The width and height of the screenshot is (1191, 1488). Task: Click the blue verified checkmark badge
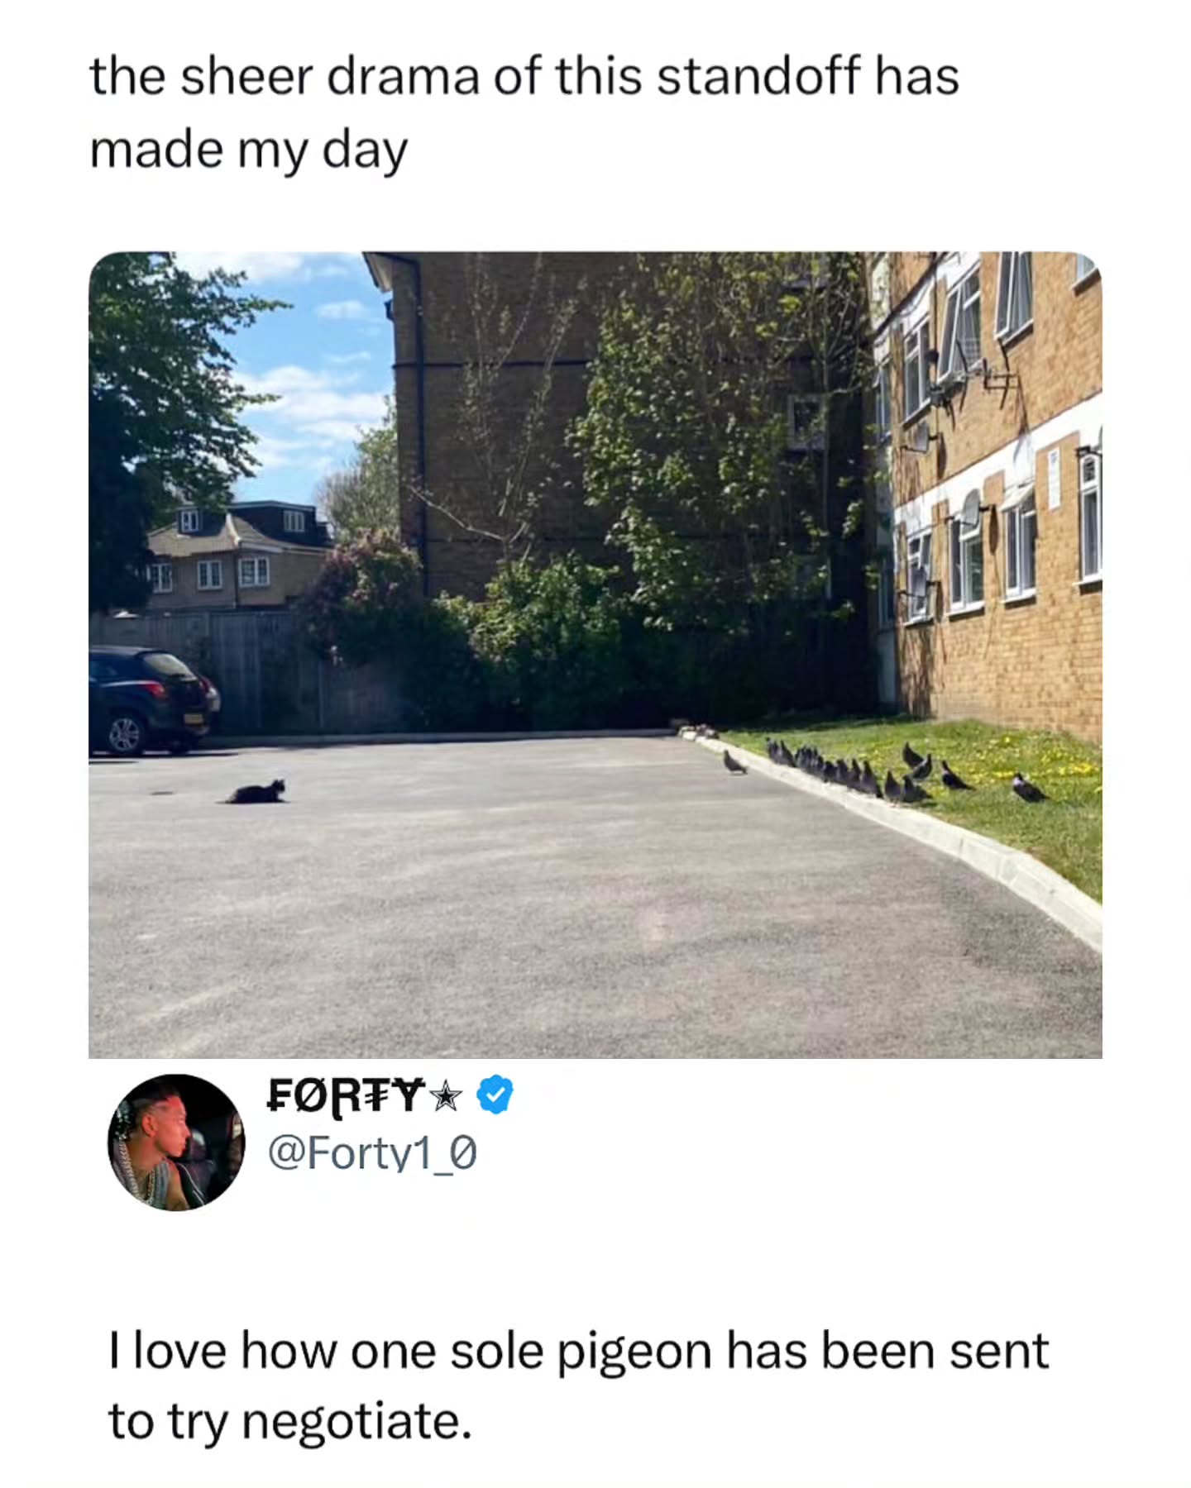[x=495, y=1095]
